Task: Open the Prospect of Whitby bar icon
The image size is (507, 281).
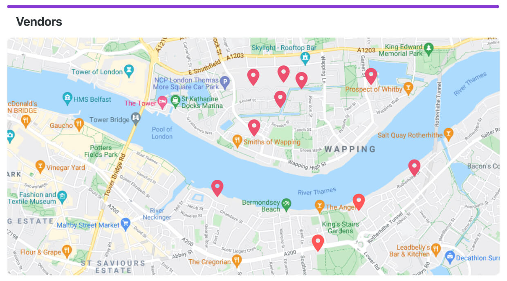Action: [408, 88]
